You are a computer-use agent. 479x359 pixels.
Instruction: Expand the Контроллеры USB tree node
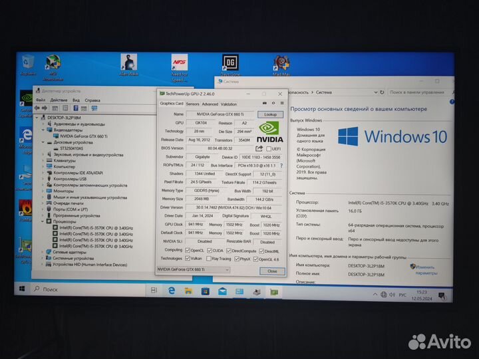pyautogui.click(x=43, y=179)
